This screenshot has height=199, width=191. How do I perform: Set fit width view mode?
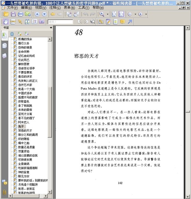coord(121,14)
